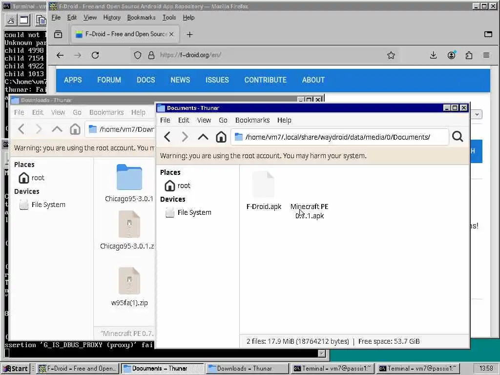The image size is (500, 375).
Task: Select Chicago95-3.0.1 folder in Downloads
Action: point(129,183)
